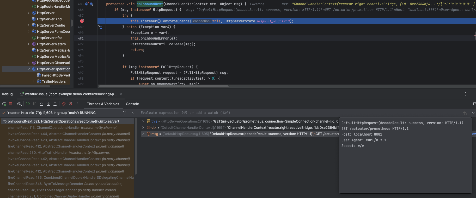Filter the thread frames list
476x198 pixels.
point(125,113)
